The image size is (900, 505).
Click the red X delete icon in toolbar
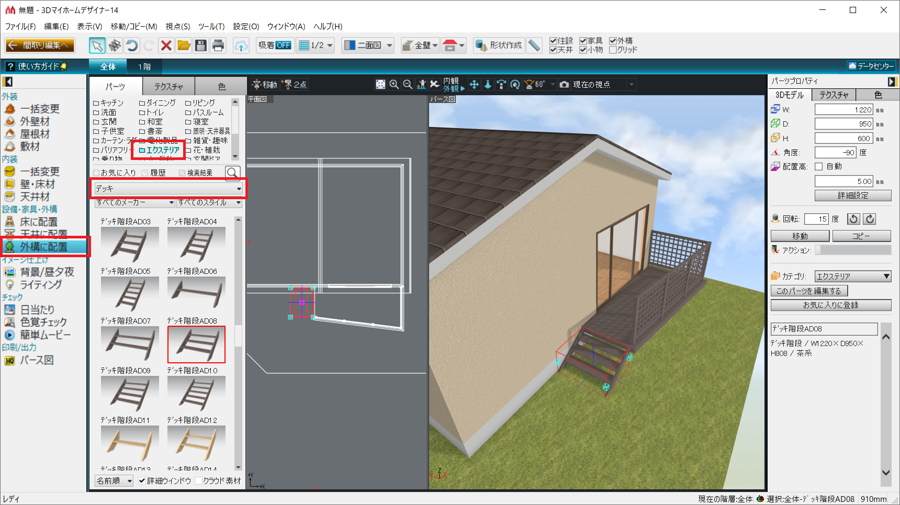pyautogui.click(x=166, y=46)
